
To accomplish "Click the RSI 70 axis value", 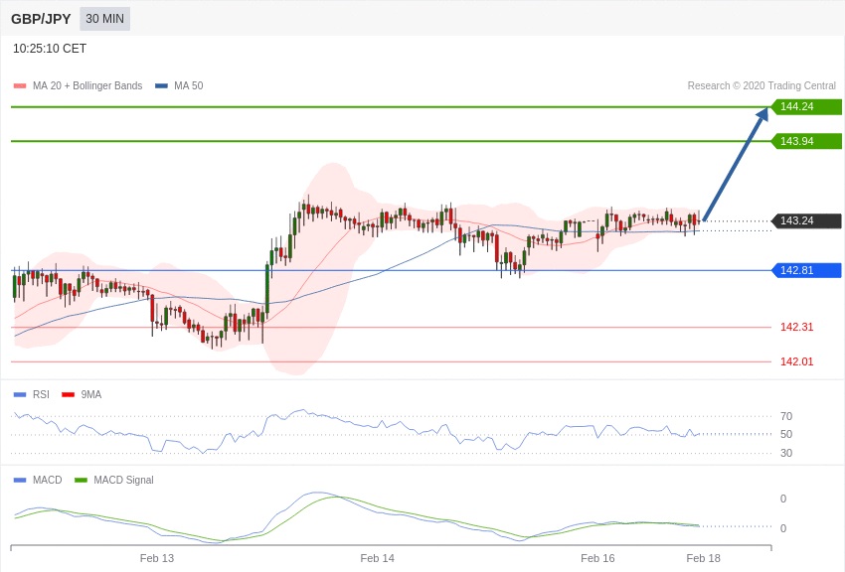I will pos(786,416).
